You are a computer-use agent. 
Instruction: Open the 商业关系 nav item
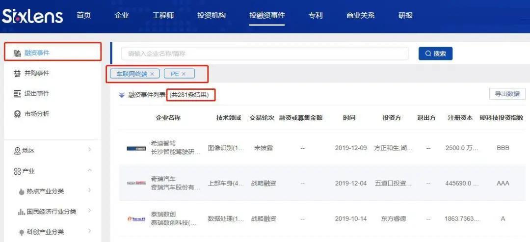pyautogui.click(x=361, y=15)
